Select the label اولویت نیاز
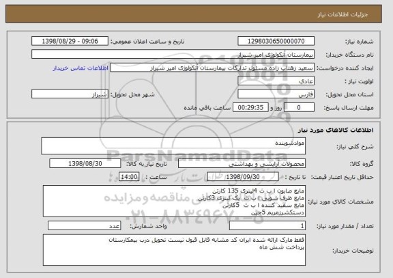 point(359,81)
